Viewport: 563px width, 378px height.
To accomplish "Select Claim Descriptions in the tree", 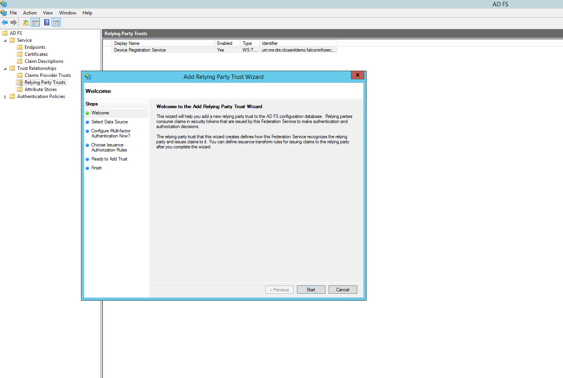I will click(x=44, y=61).
